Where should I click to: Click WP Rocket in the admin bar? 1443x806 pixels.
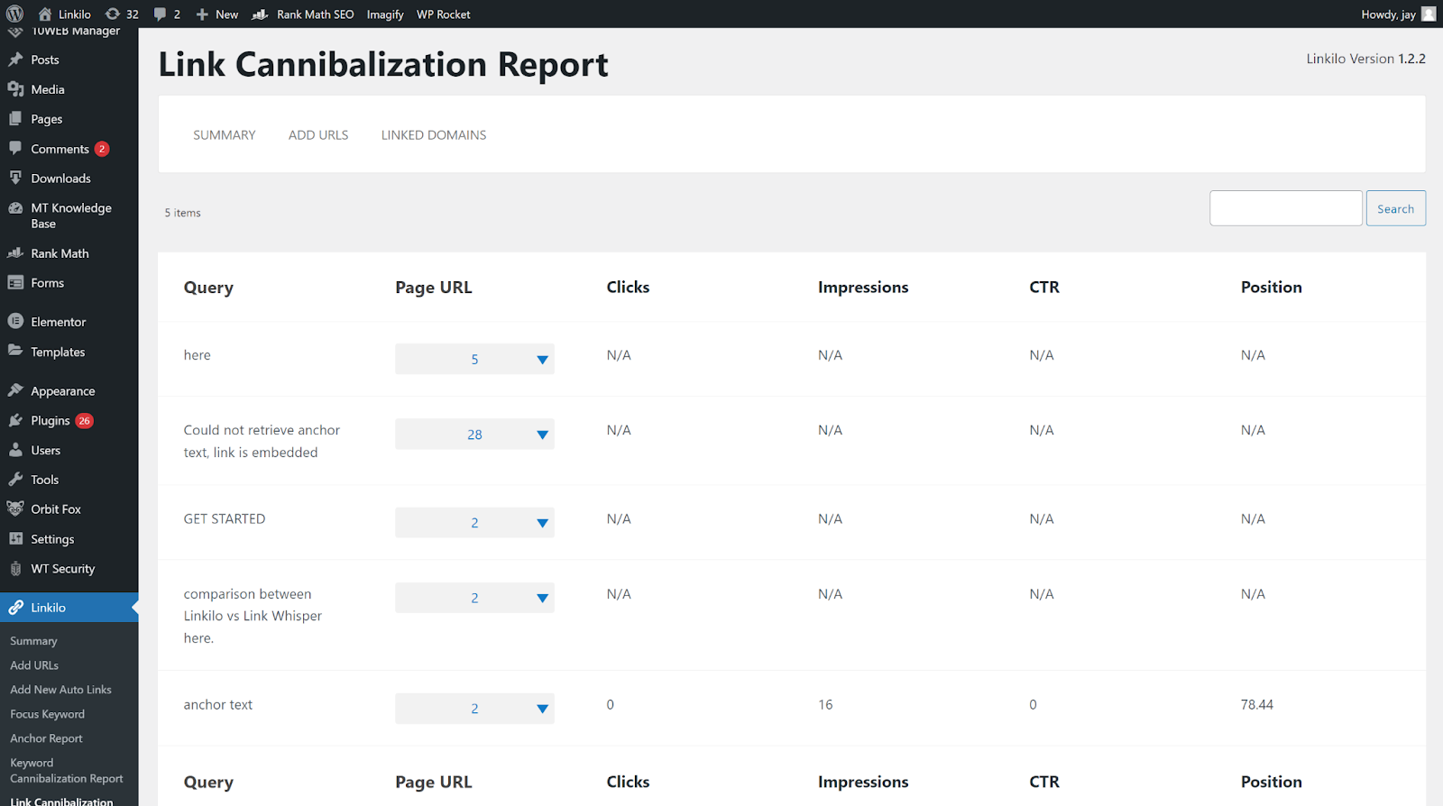click(444, 14)
